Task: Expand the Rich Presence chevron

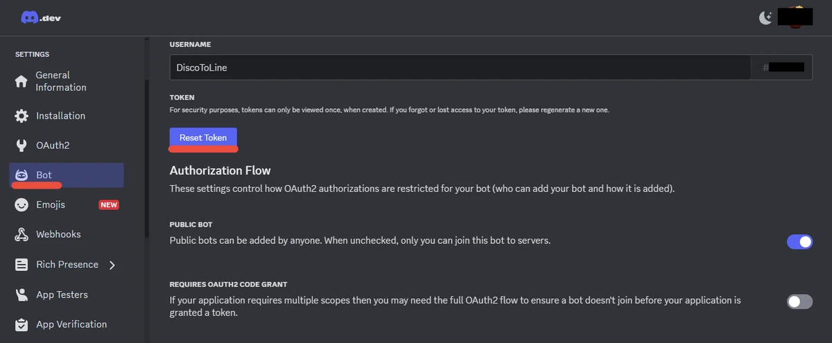Action: point(112,265)
